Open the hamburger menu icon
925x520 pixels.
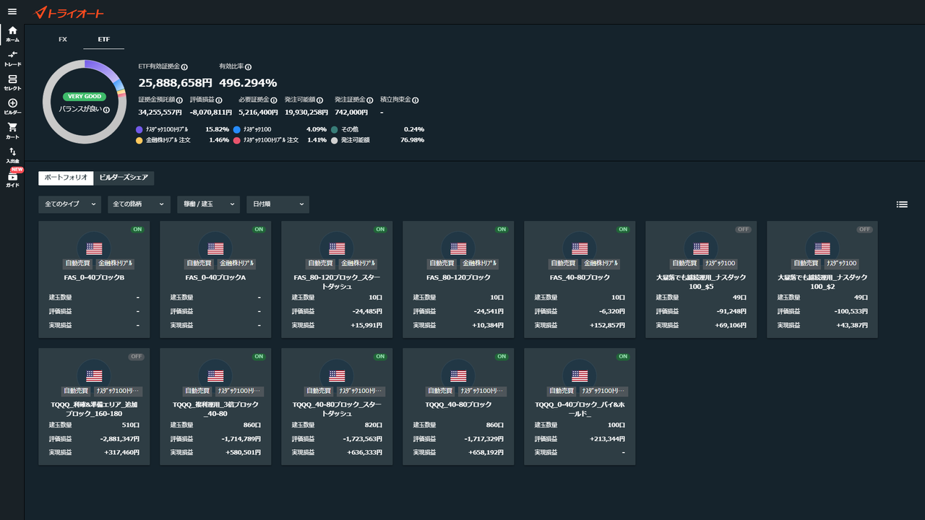[x=12, y=12]
